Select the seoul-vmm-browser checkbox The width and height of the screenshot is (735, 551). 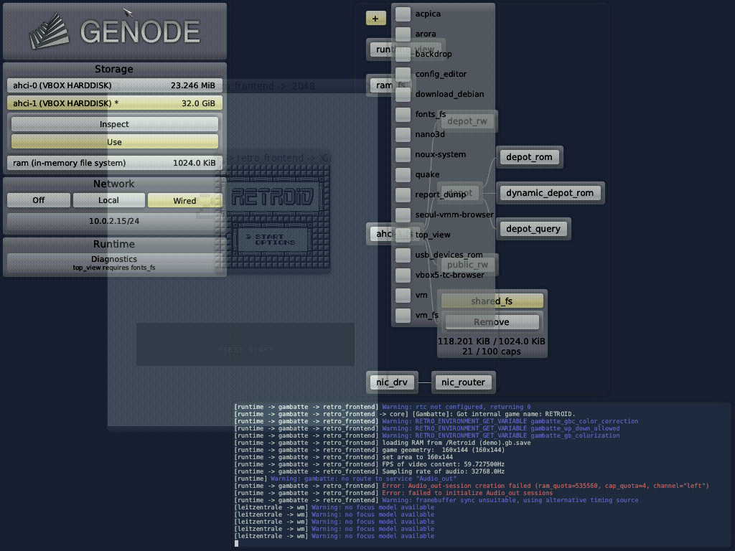[403, 215]
